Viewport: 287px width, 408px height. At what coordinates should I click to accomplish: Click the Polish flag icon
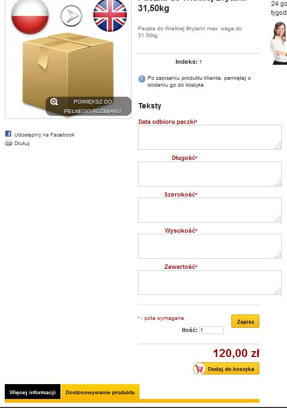click(30, 16)
